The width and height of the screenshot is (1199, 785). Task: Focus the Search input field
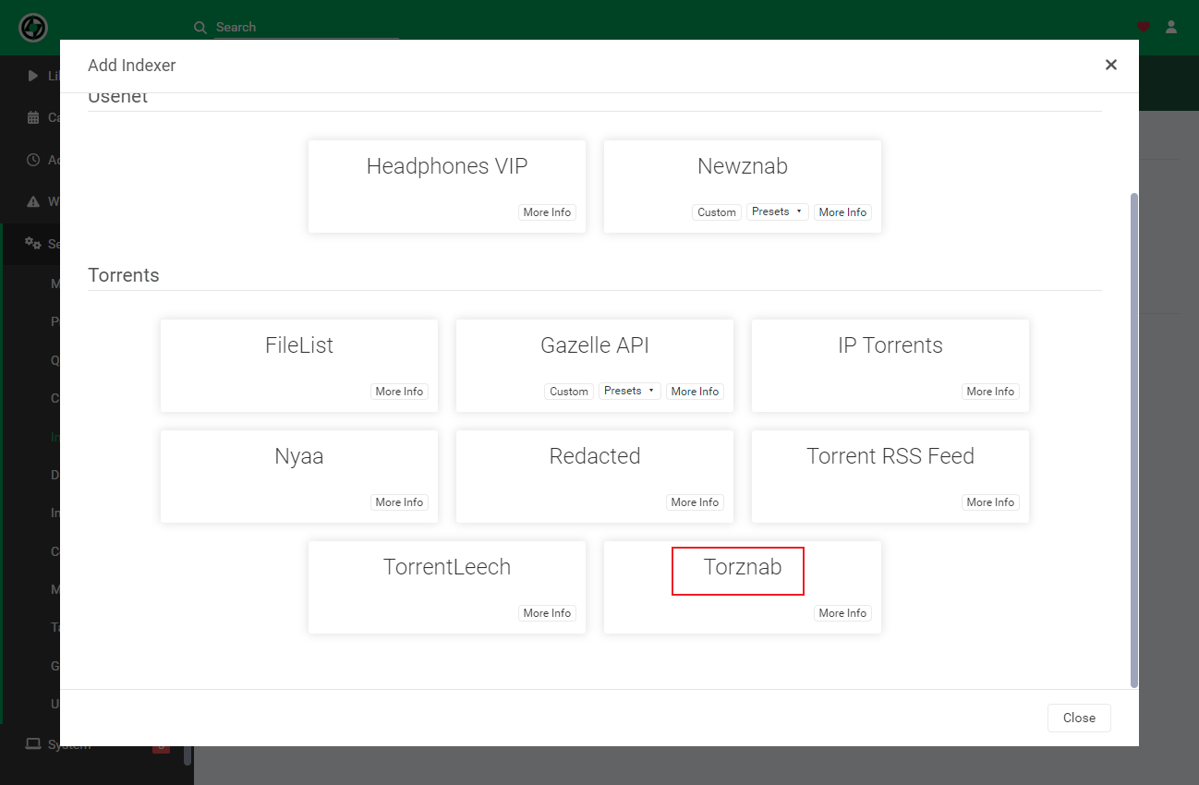307,28
